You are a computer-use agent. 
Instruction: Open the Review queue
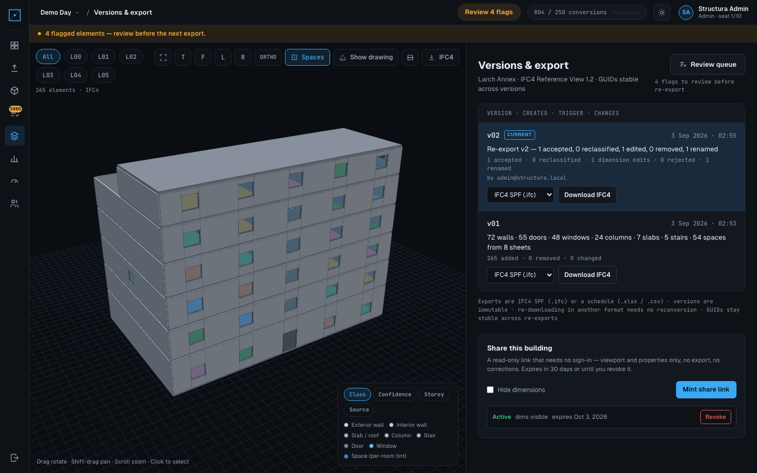[708, 65]
